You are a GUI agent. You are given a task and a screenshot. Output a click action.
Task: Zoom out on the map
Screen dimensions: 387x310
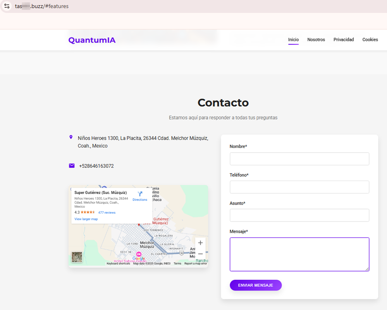201,254
